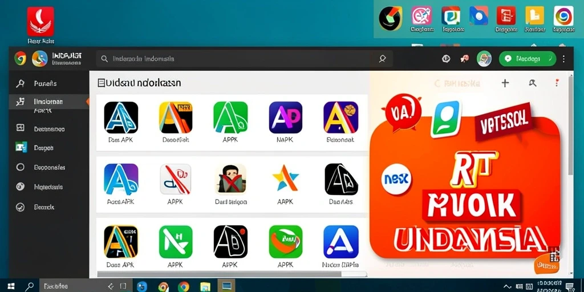Open the purple NAPK app with AP logo
The height and width of the screenshot is (292, 584).
click(285, 117)
